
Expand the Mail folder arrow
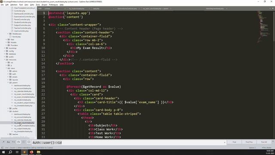coord(6,40)
